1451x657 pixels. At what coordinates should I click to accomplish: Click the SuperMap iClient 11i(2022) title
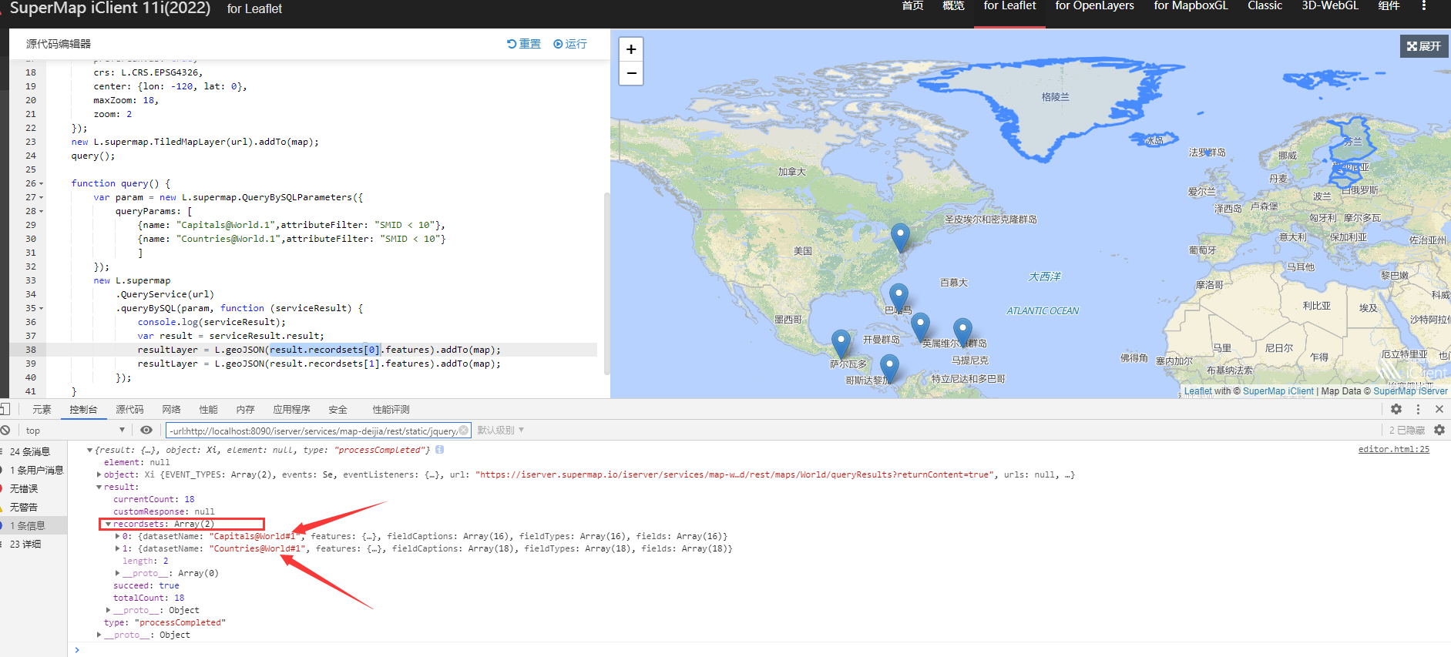tap(110, 8)
